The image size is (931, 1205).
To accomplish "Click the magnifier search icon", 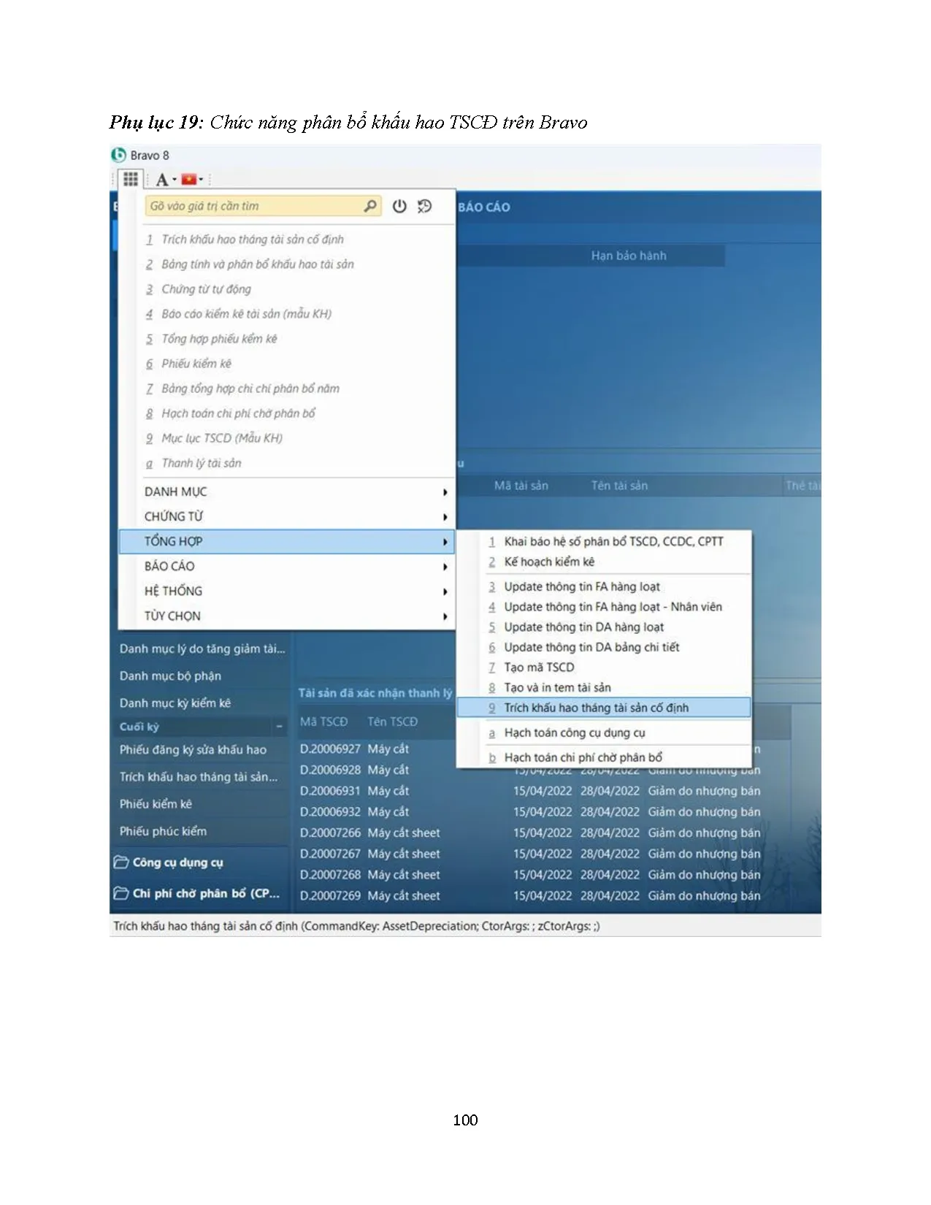I will click(x=370, y=206).
